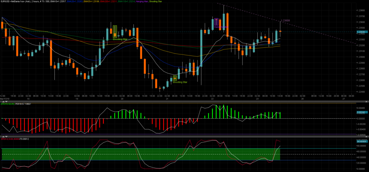369x172 pixels.
Task: Select the dashed purple trendline
Action: pyautogui.click(x=306, y=28)
